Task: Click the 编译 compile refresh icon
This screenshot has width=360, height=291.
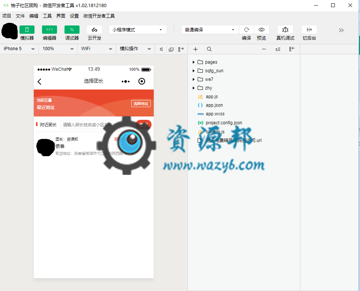Action: tap(246, 30)
